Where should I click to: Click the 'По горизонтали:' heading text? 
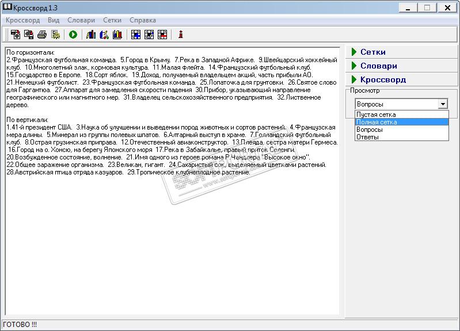pos(31,52)
